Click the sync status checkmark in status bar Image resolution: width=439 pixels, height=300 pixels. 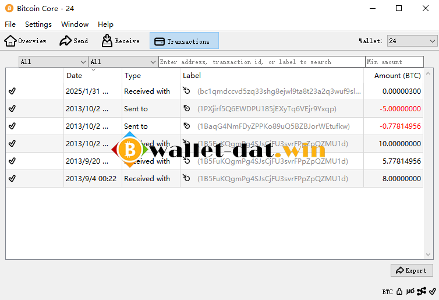[432, 292]
